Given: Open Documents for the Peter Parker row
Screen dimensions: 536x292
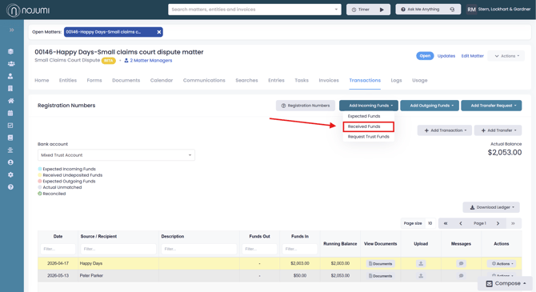Looking at the screenshot, I should click(x=380, y=275).
